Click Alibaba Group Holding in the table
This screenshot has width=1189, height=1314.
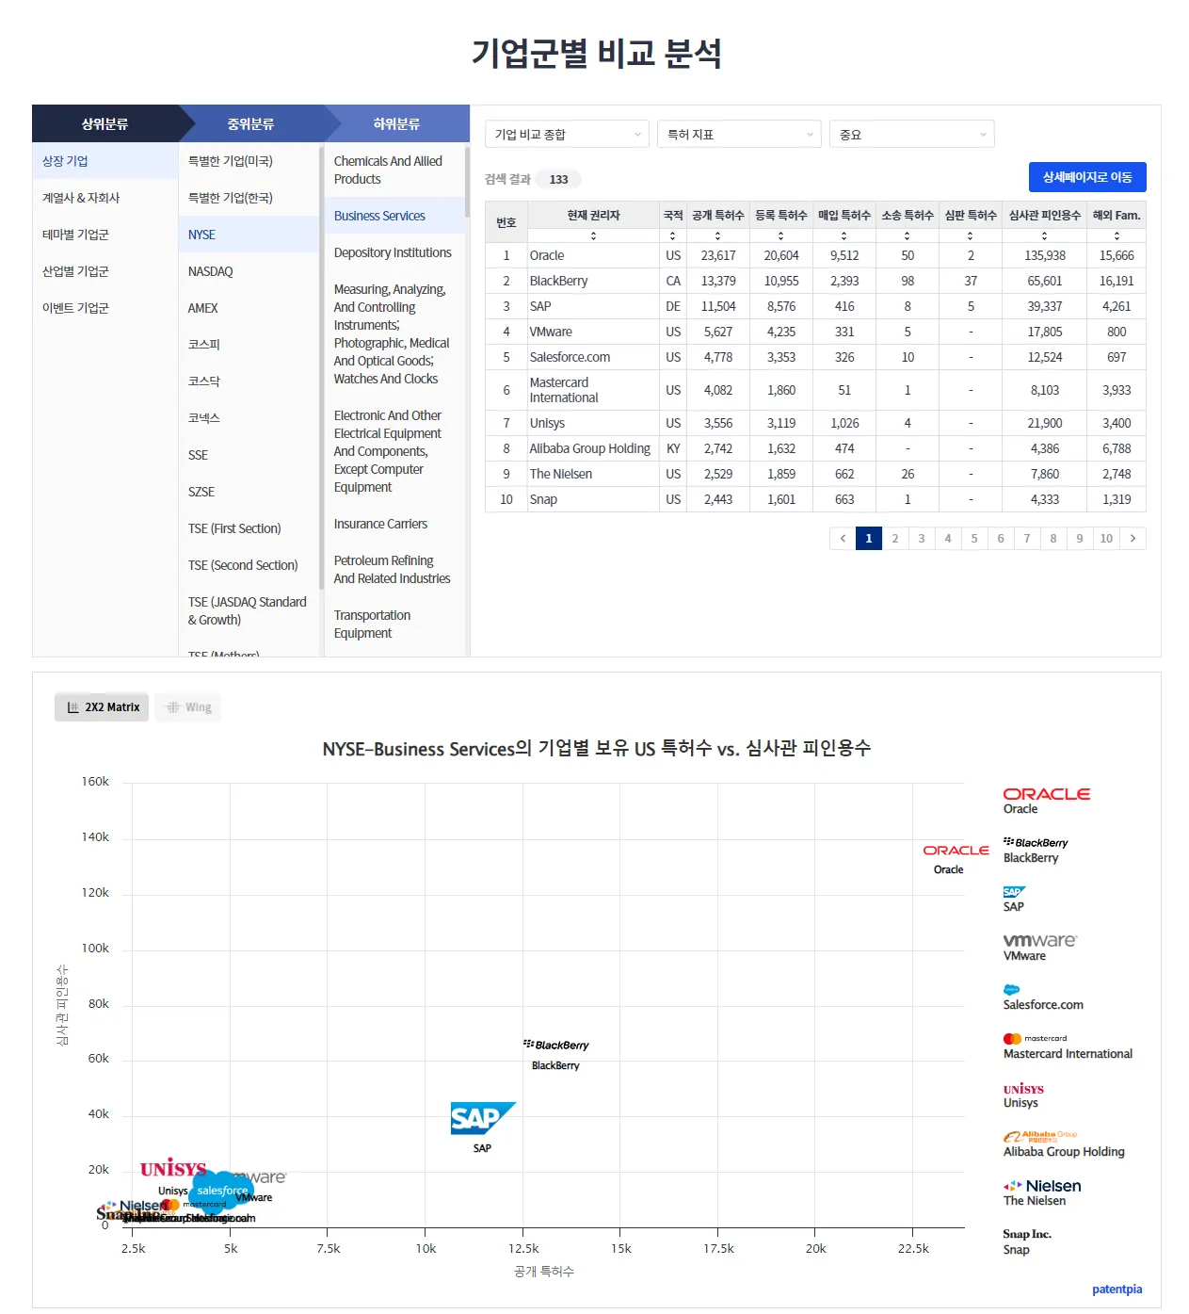click(x=589, y=448)
